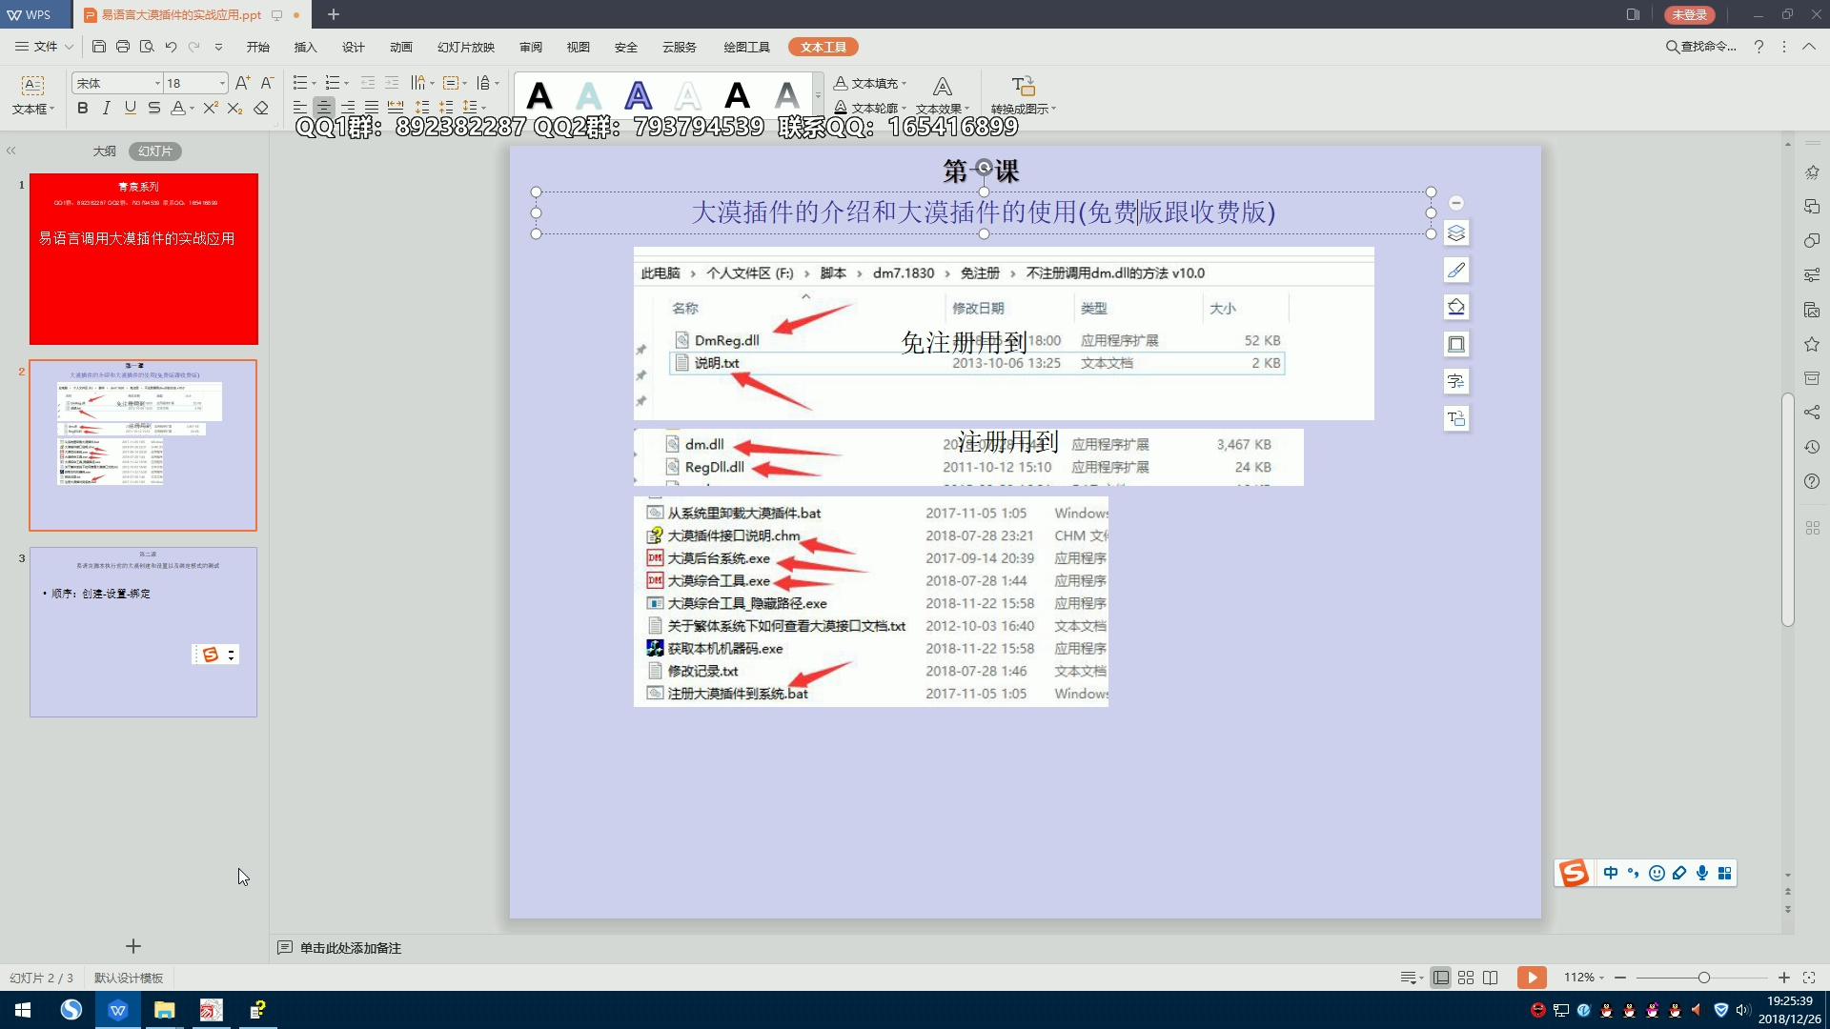Click the clear formatting eraser icon

(261, 108)
